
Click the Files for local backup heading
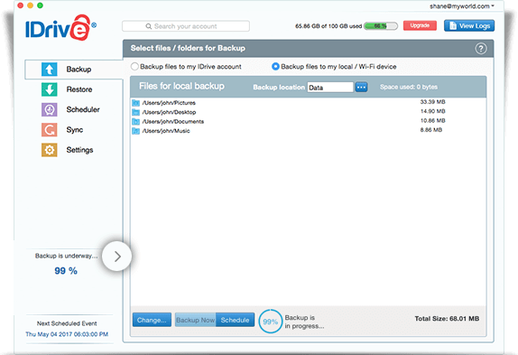coord(181,87)
